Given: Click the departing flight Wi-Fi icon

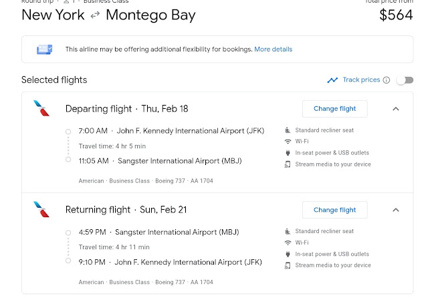Looking at the screenshot, I should point(288,142).
